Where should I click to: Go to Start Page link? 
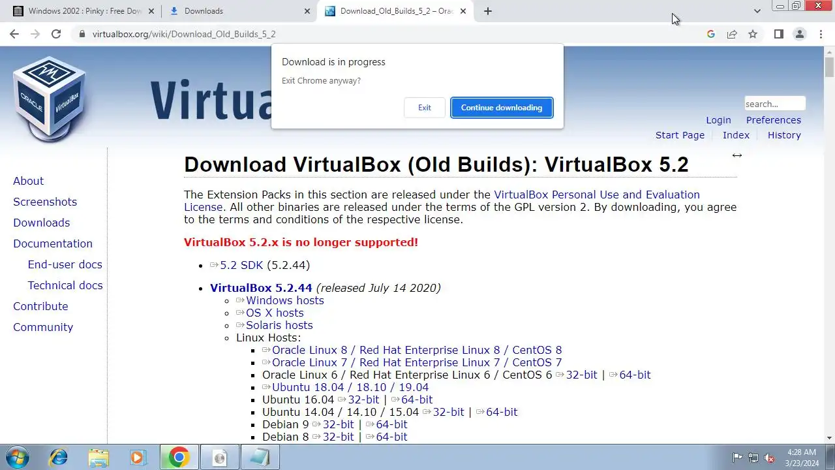(x=680, y=135)
